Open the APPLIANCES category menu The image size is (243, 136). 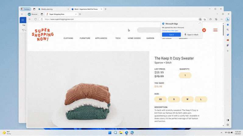coord(101,38)
